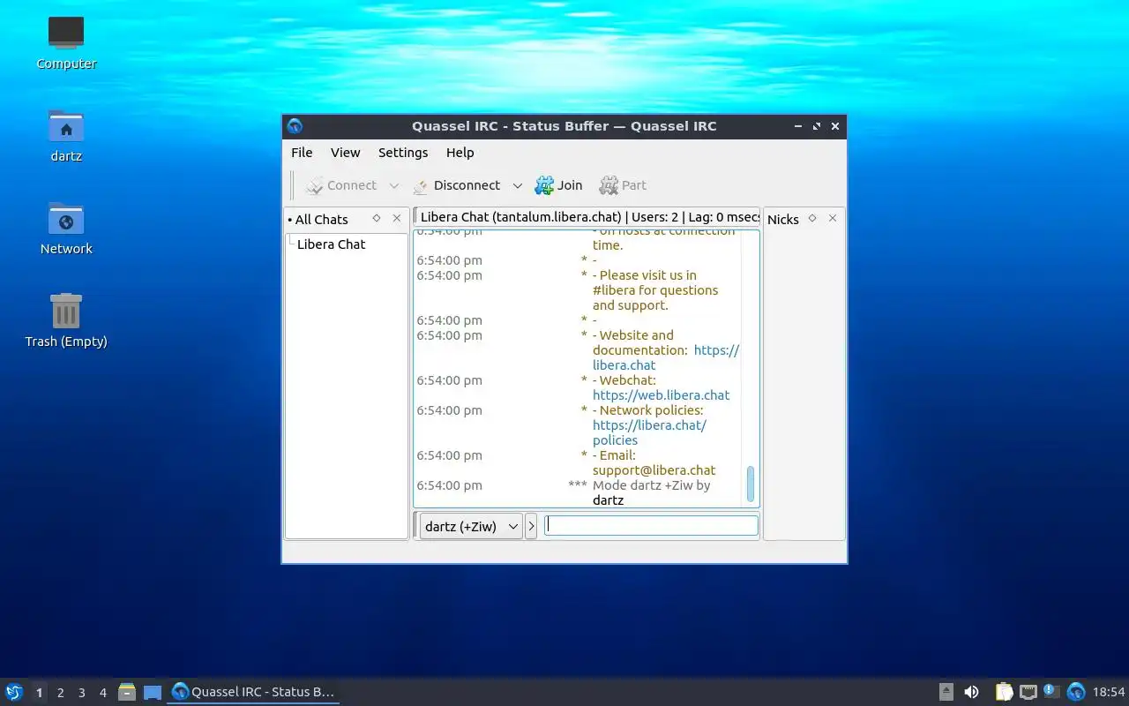Select the dartz home folder icon
This screenshot has height=706, width=1129.
click(66, 135)
